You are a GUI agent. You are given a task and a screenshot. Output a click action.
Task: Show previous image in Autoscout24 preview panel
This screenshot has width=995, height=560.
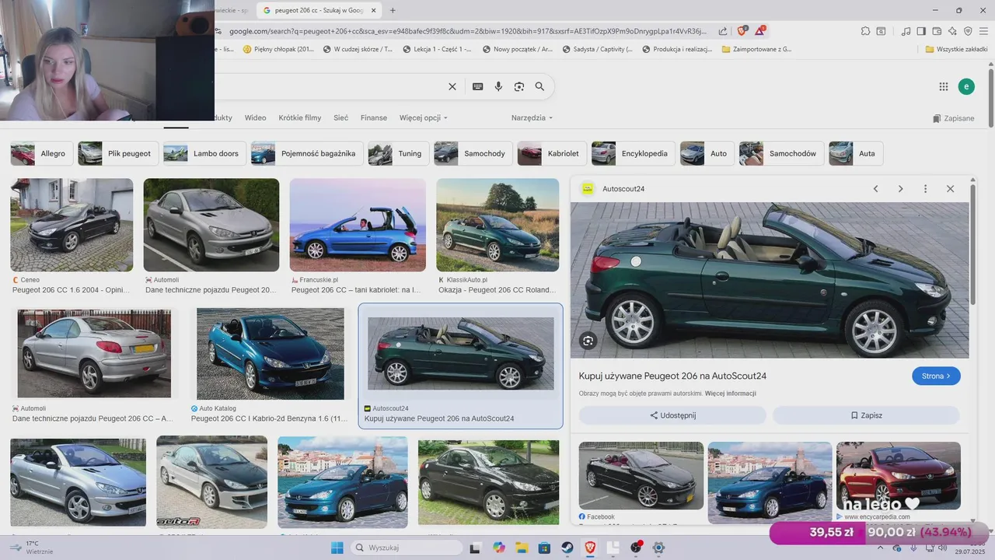coord(875,189)
